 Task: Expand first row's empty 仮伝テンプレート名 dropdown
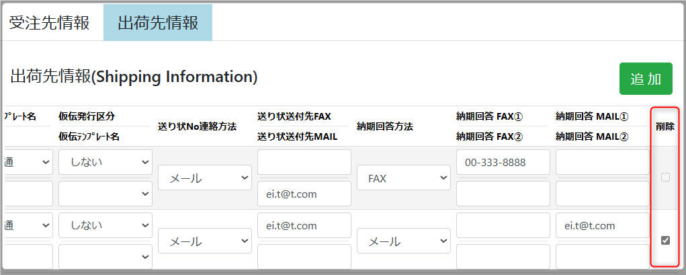[x=105, y=194]
